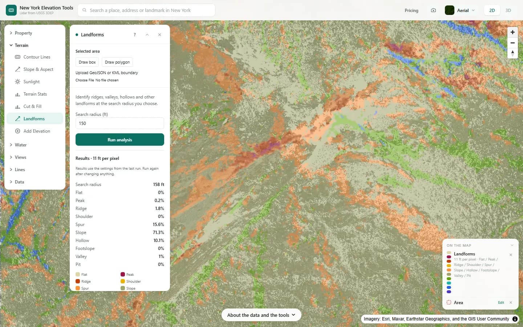This screenshot has height=327, width=523.
Task: Open the Pricing page
Action: click(411, 10)
